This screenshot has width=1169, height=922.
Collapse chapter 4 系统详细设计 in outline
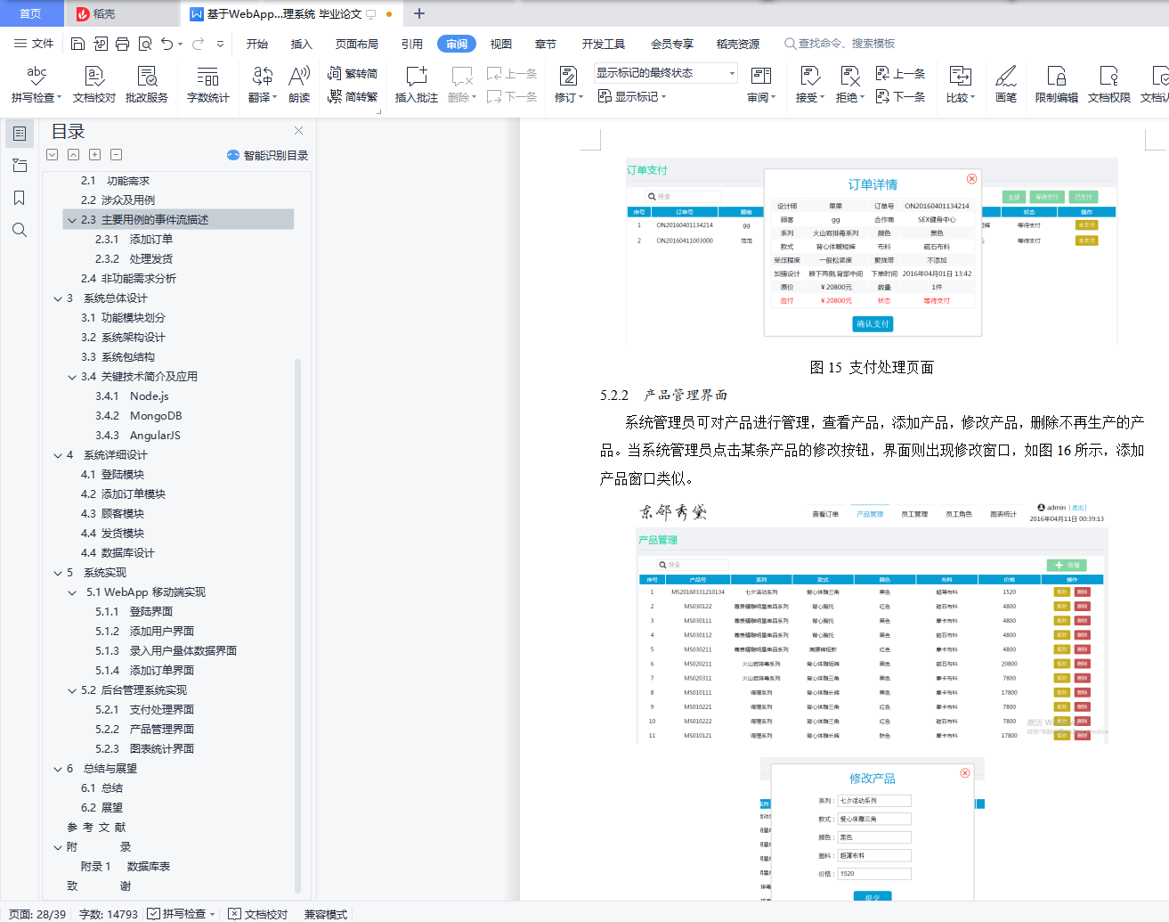58,455
